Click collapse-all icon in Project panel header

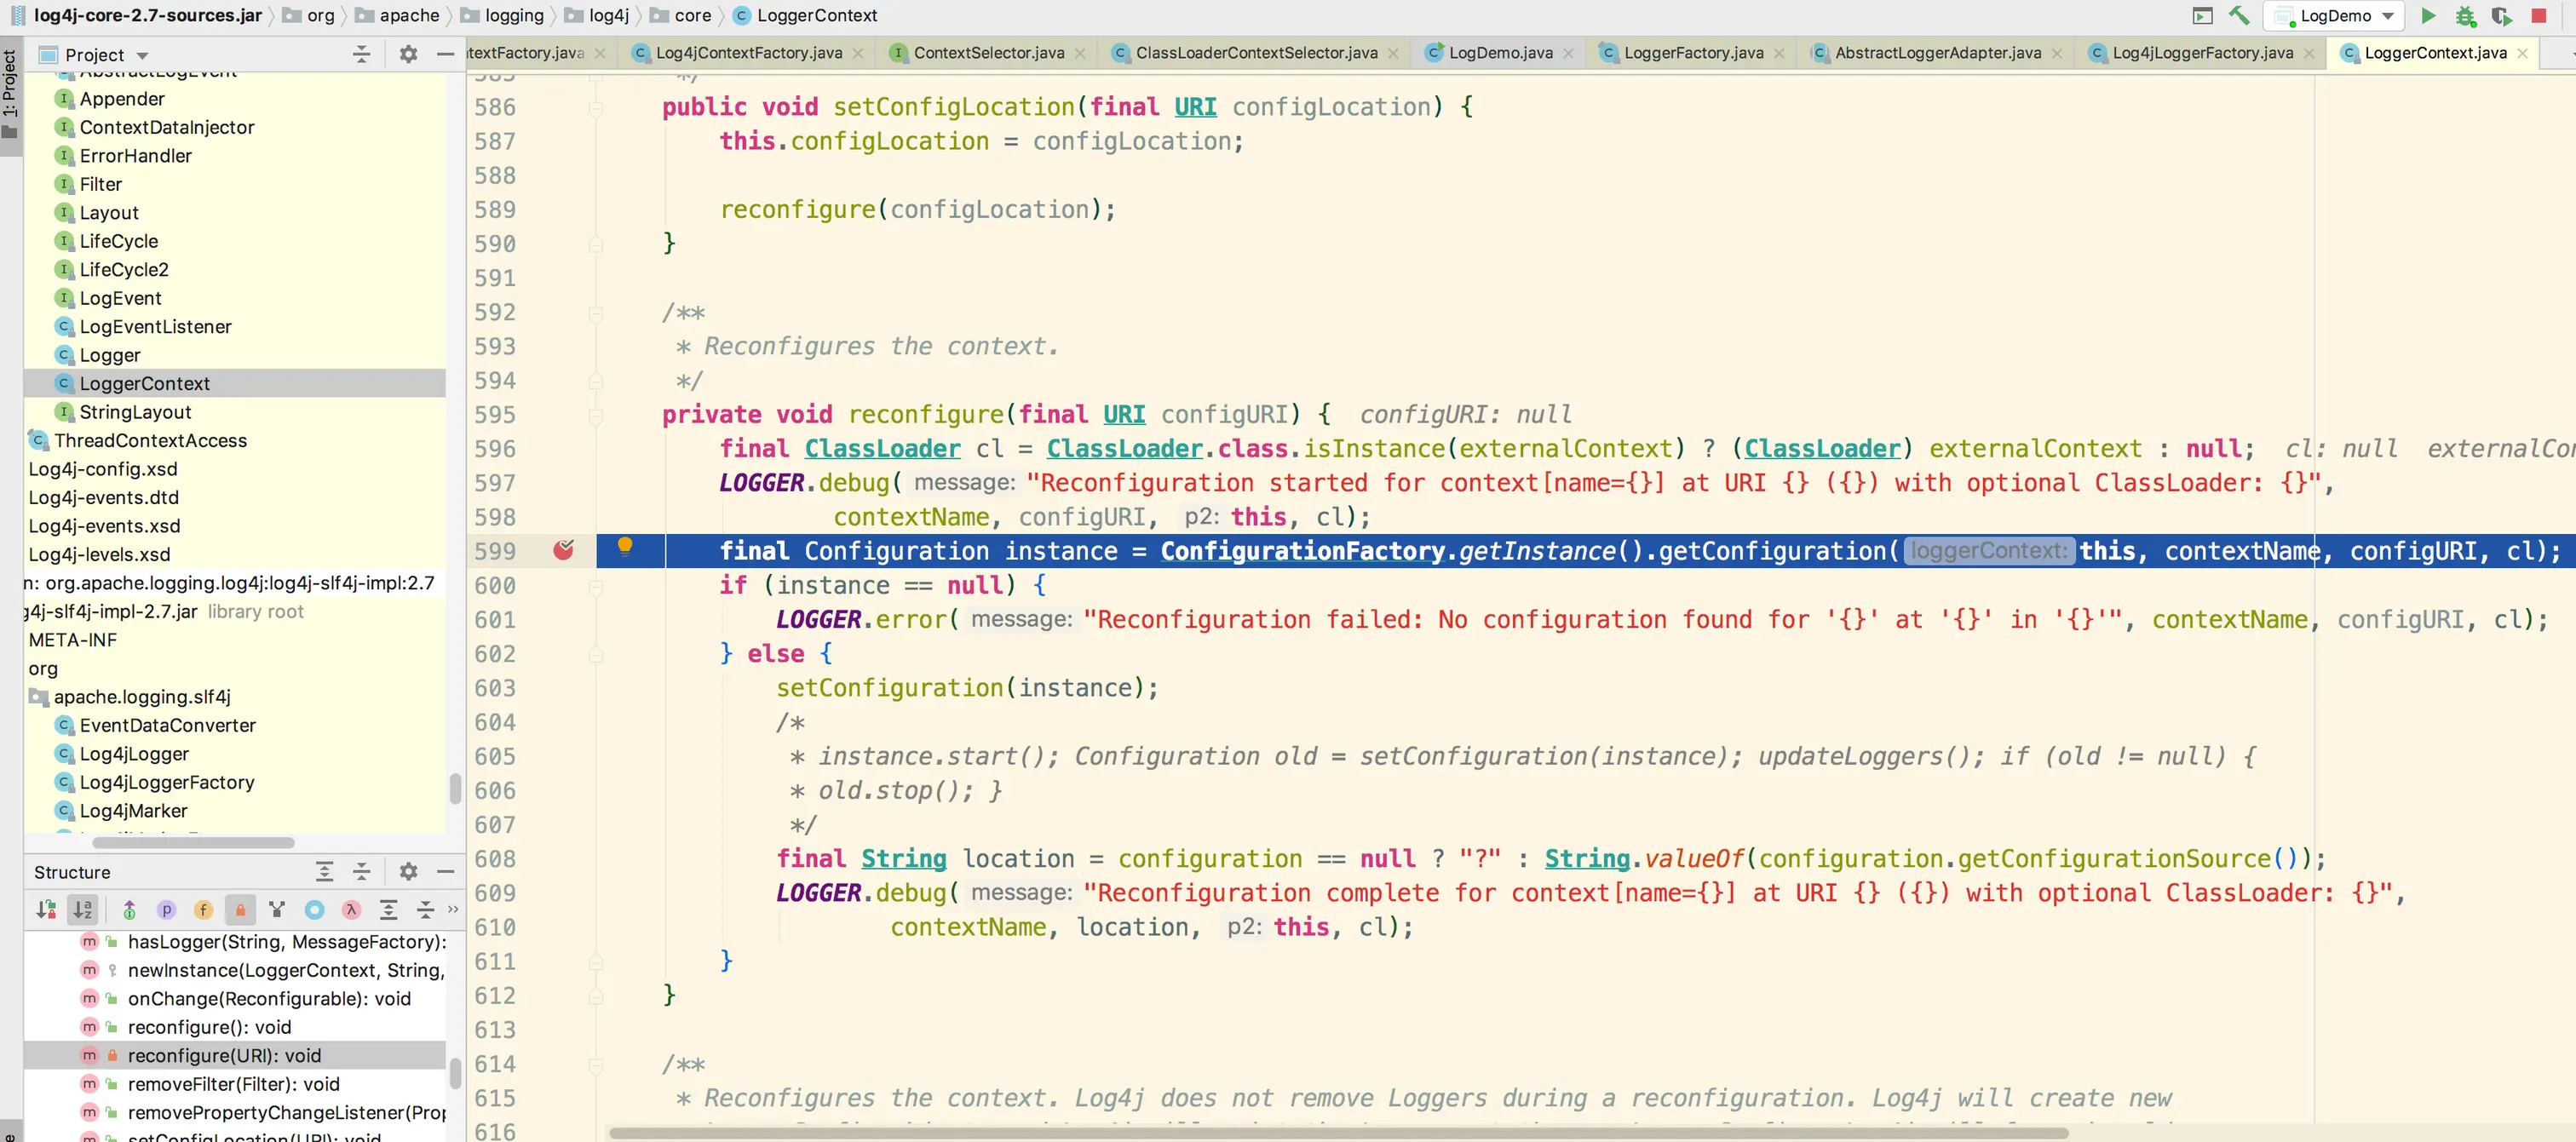point(361,54)
